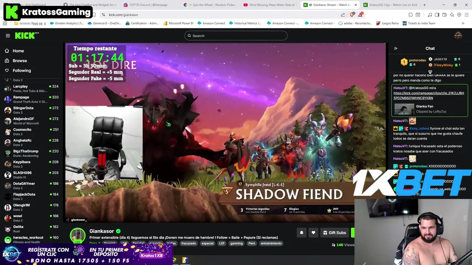Viewport: 472px width, 265px height.
Task: Click the DotaGAYmer channel avatar icon
Action: coord(7,186)
